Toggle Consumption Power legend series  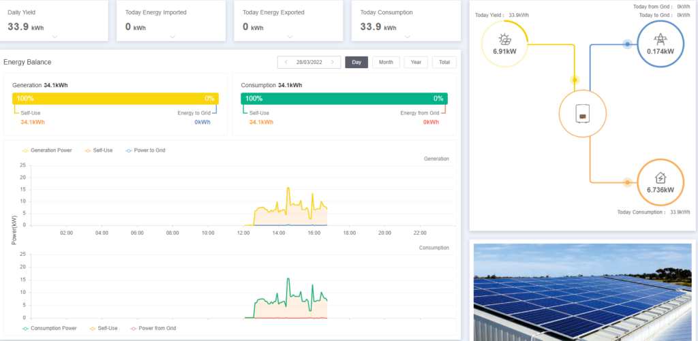[x=48, y=328]
